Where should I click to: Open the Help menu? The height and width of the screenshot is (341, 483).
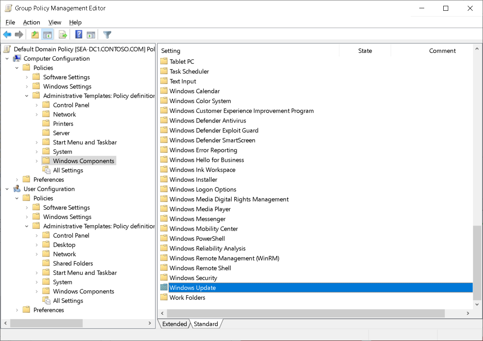[x=75, y=22]
